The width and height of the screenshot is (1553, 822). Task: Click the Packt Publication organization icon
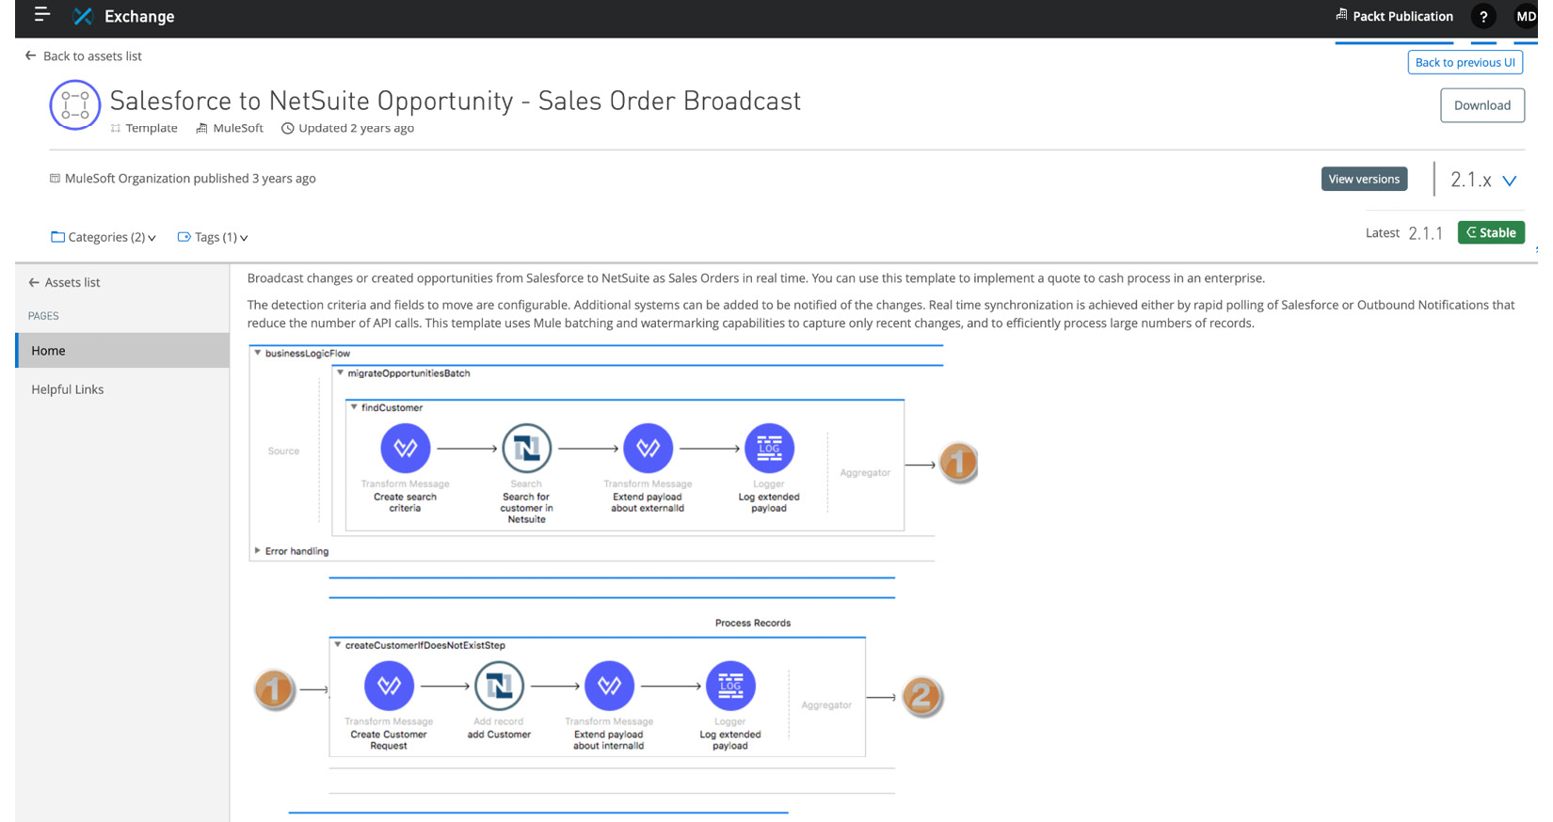pos(1341,15)
